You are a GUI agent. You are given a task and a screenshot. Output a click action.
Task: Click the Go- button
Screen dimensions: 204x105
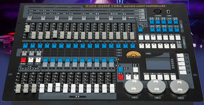(128, 77)
